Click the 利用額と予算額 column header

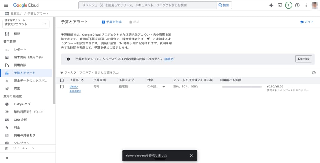(231, 80)
